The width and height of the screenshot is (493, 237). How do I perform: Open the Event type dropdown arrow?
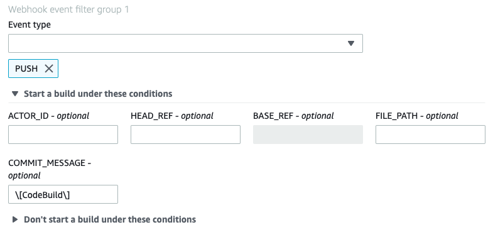(x=351, y=43)
